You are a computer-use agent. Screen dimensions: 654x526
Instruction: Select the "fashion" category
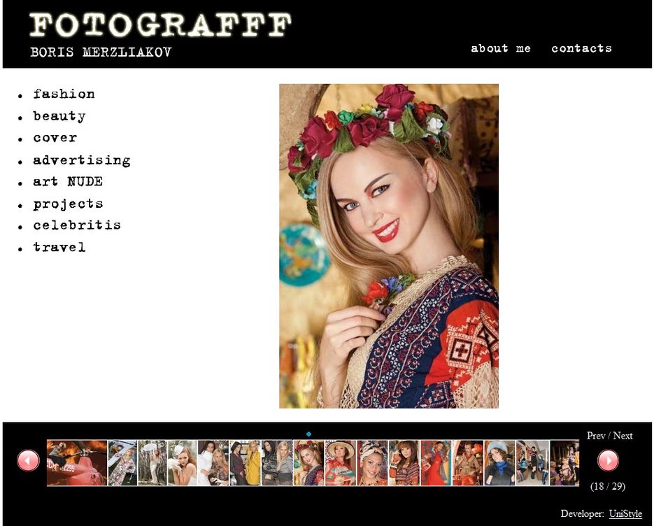pos(64,94)
